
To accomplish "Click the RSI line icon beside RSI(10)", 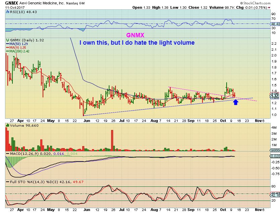I will pos(7,12).
